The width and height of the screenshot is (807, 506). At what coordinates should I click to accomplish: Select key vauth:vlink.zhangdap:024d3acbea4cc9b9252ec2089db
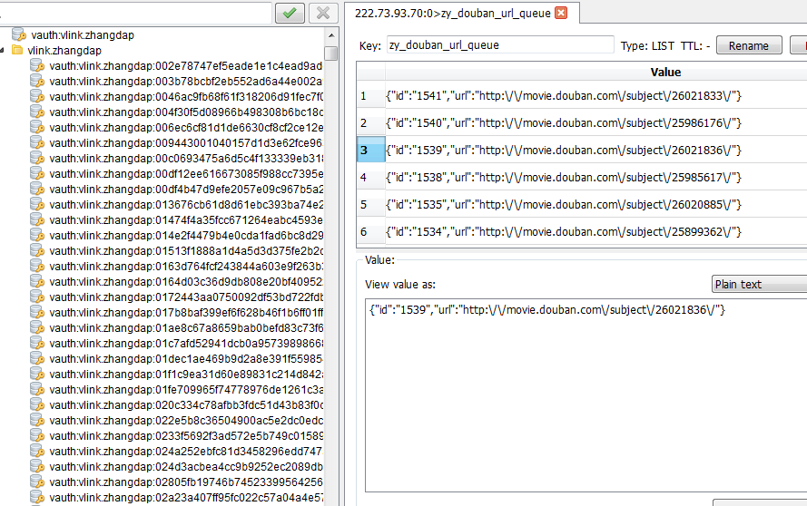186,467
